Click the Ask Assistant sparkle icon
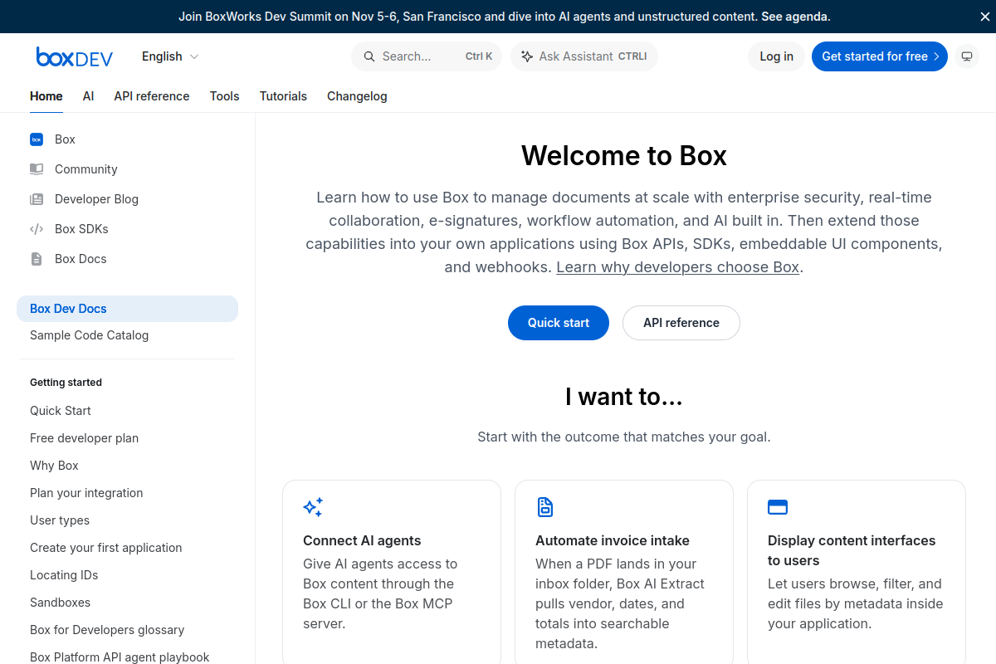This screenshot has height=664, width=996. click(527, 56)
